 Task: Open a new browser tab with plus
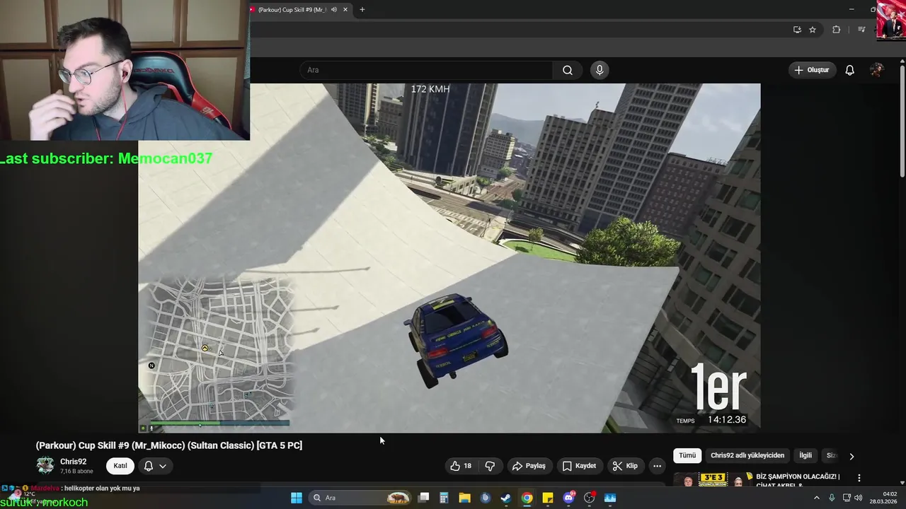coord(362,10)
